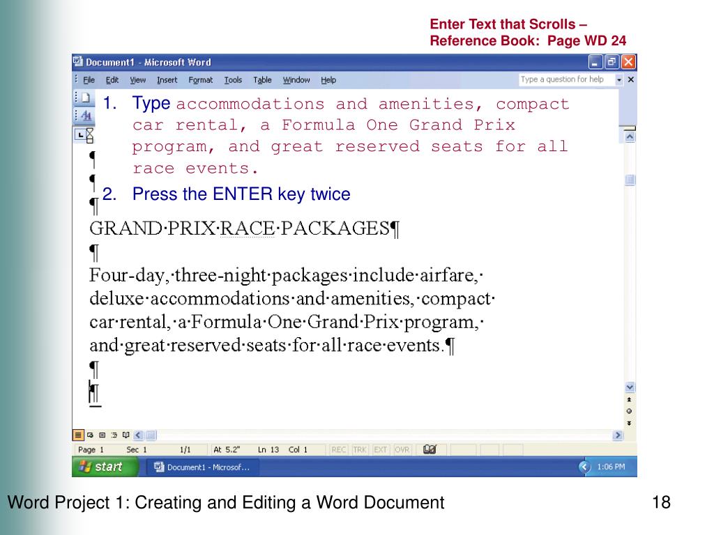Open the Format menu
This screenshot has width=714, height=535.
[200, 80]
